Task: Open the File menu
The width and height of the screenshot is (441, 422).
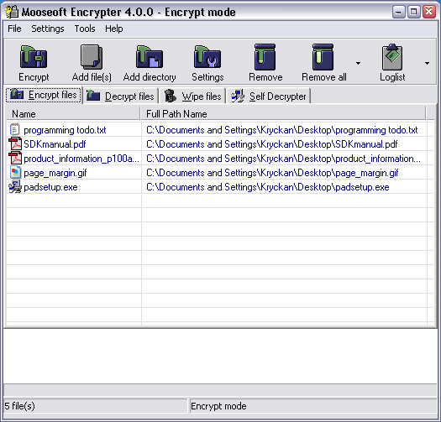Action: point(14,29)
